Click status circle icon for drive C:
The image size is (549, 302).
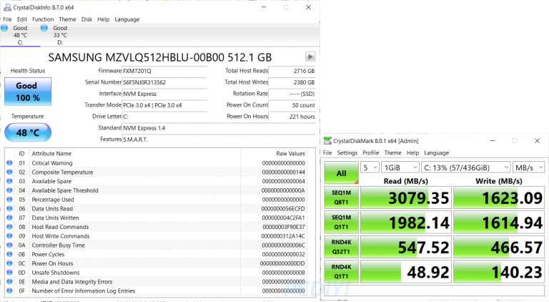point(4,28)
